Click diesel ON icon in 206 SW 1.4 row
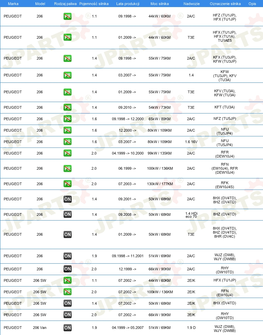This screenshot has height=335, width=263. (x=68, y=303)
